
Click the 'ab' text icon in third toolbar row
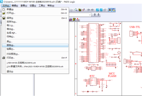click(x=70, y=19)
